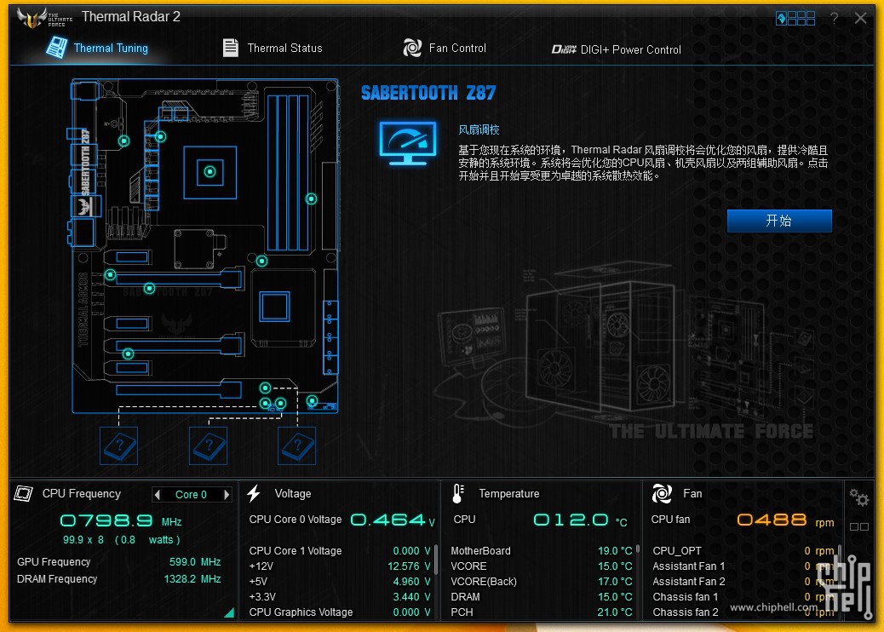Open monitor settings via the gears icon
Screen dimensions: 884x632
(859, 497)
